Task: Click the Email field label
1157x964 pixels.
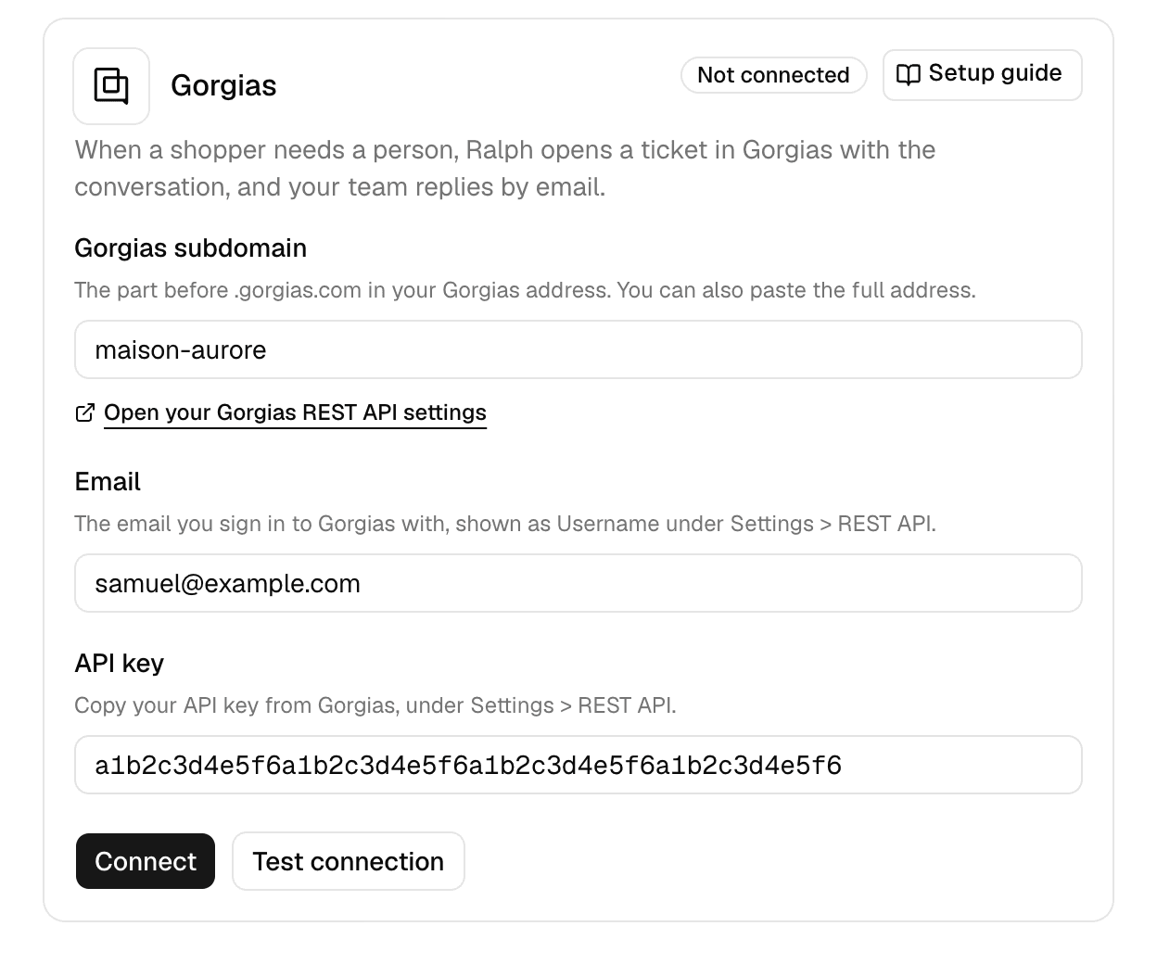Action: point(108,482)
